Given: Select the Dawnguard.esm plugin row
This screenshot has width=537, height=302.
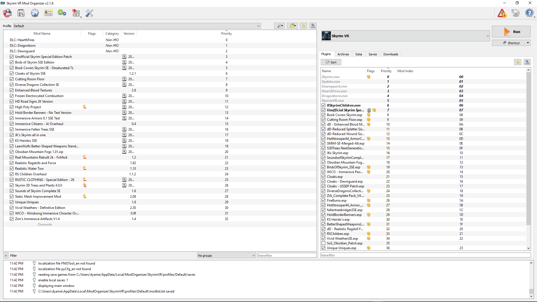Looking at the screenshot, I should click(423, 86).
